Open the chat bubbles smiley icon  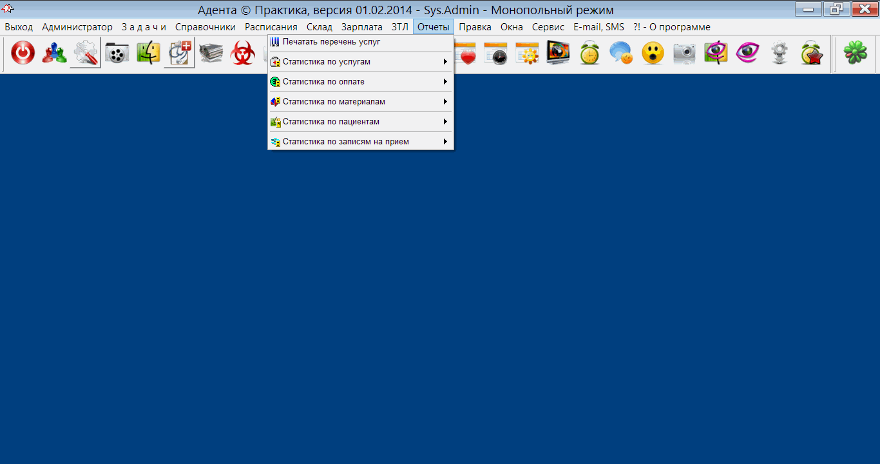pyautogui.click(x=621, y=53)
